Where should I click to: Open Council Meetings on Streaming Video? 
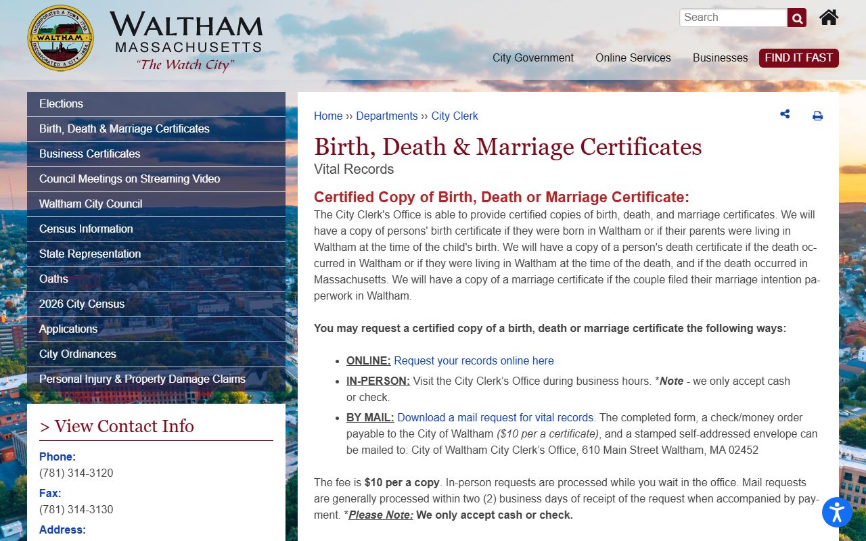(x=156, y=179)
